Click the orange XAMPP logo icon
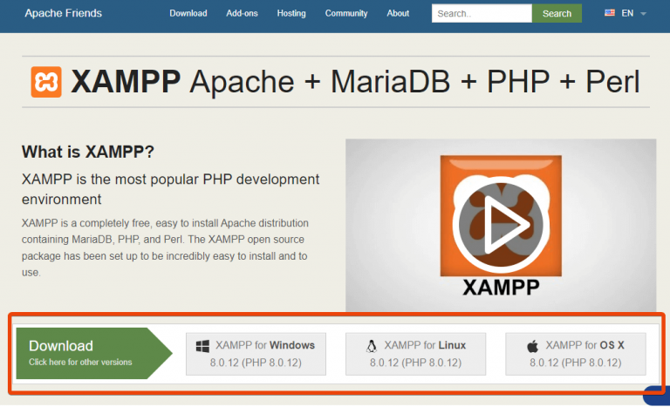The height and width of the screenshot is (407, 670). point(46,81)
